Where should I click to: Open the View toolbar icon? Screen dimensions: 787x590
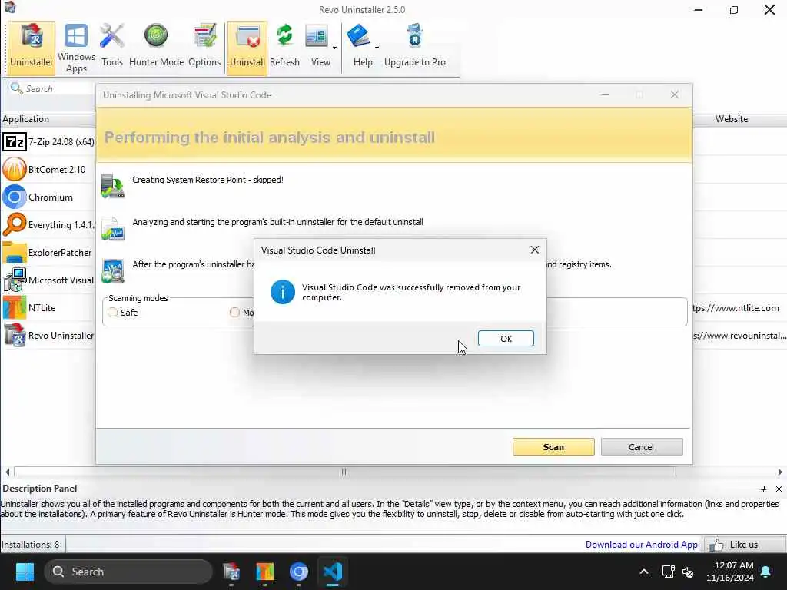[x=317, y=47]
